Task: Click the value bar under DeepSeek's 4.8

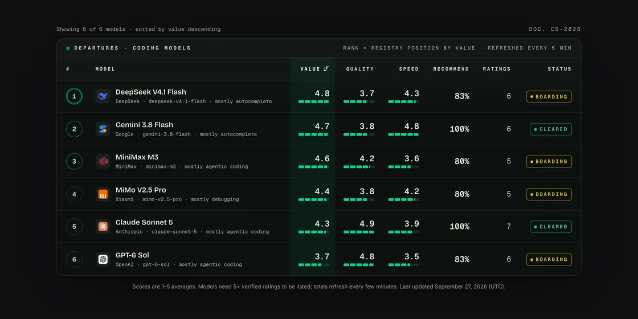Action: (314, 102)
